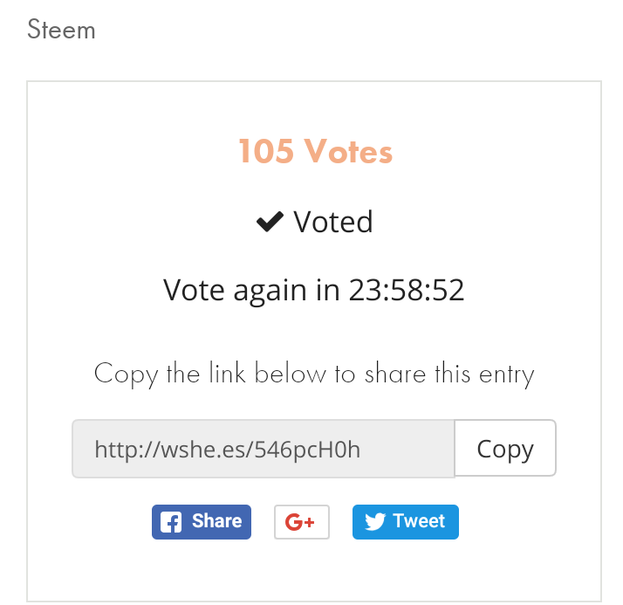Click the Voted status label
Viewport: 623px width, 605px height.
pos(333,222)
